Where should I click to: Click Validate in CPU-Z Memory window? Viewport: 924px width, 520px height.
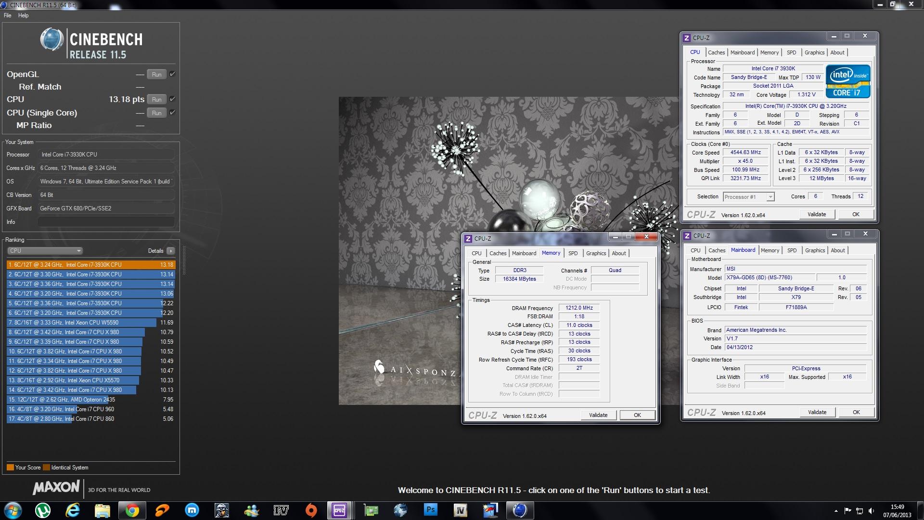pyautogui.click(x=598, y=415)
